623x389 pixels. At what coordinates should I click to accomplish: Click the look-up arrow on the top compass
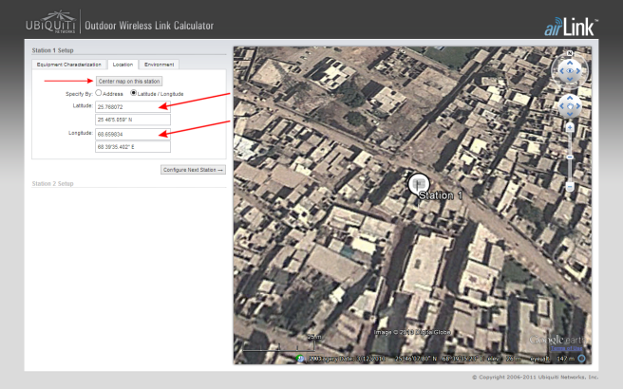(569, 62)
